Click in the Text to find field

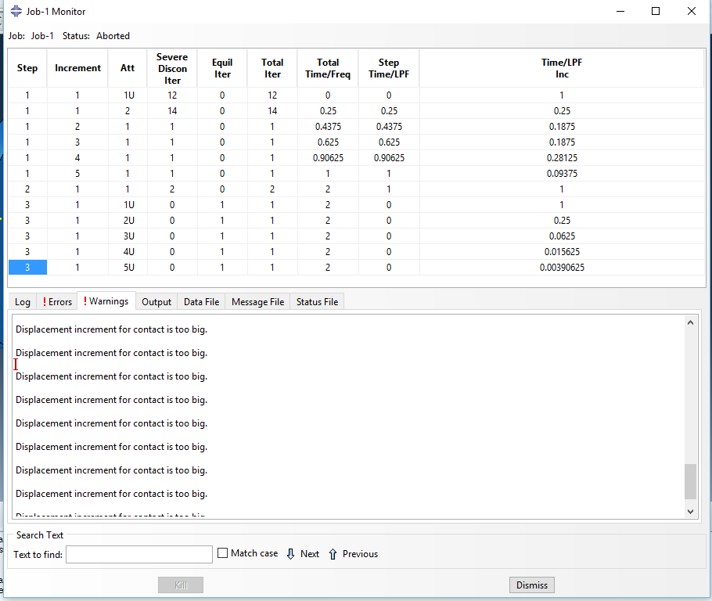point(139,554)
